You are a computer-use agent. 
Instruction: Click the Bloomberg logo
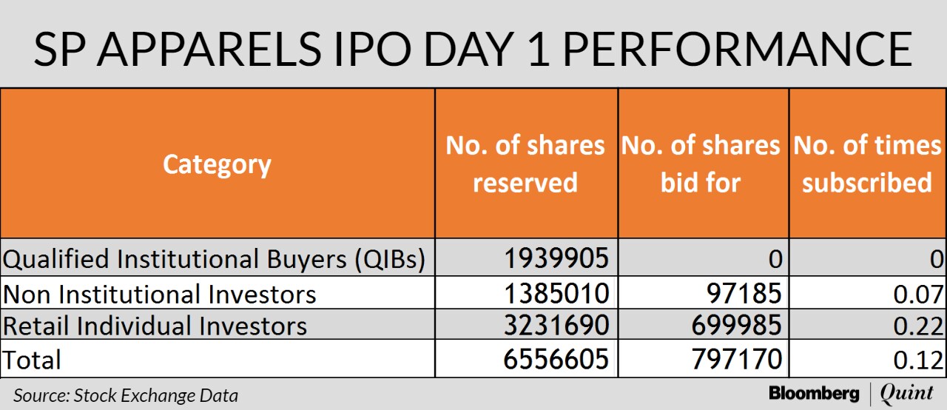(814, 394)
